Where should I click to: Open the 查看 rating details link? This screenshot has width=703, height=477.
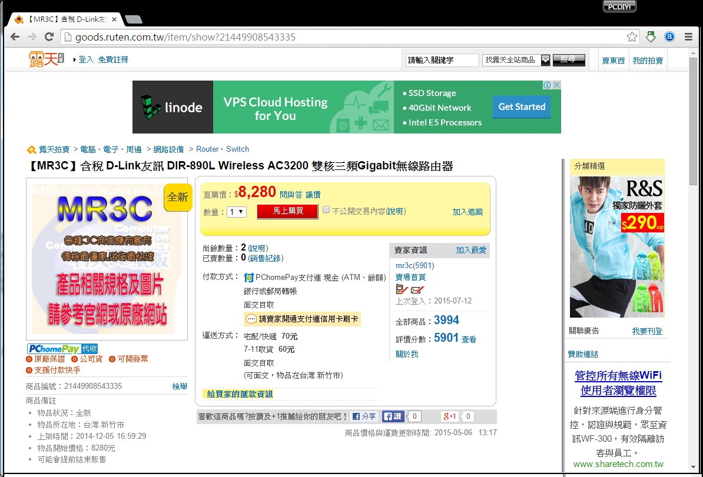tap(469, 339)
